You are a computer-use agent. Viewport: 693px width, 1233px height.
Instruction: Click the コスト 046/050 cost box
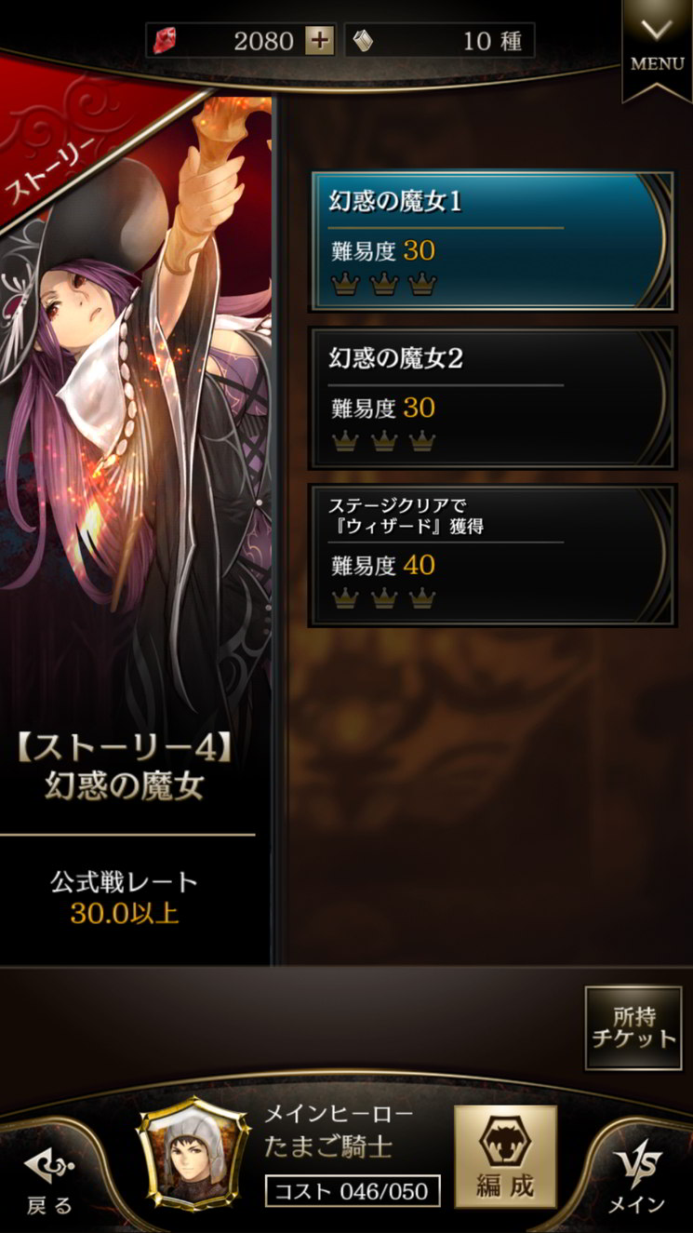pyautogui.click(x=353, y=1191)
